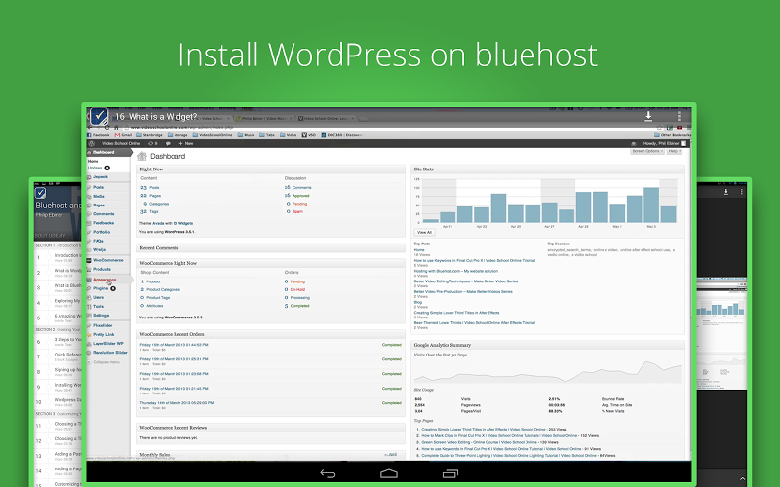
Task: Open Thursday 14th of March order
Action: (x=176, y=403)
